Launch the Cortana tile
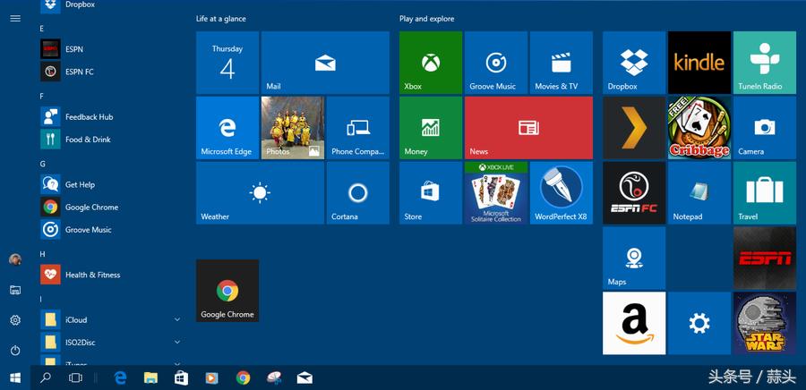The height and width of the screenshot is (390, 806). click(x=358, y=193)
